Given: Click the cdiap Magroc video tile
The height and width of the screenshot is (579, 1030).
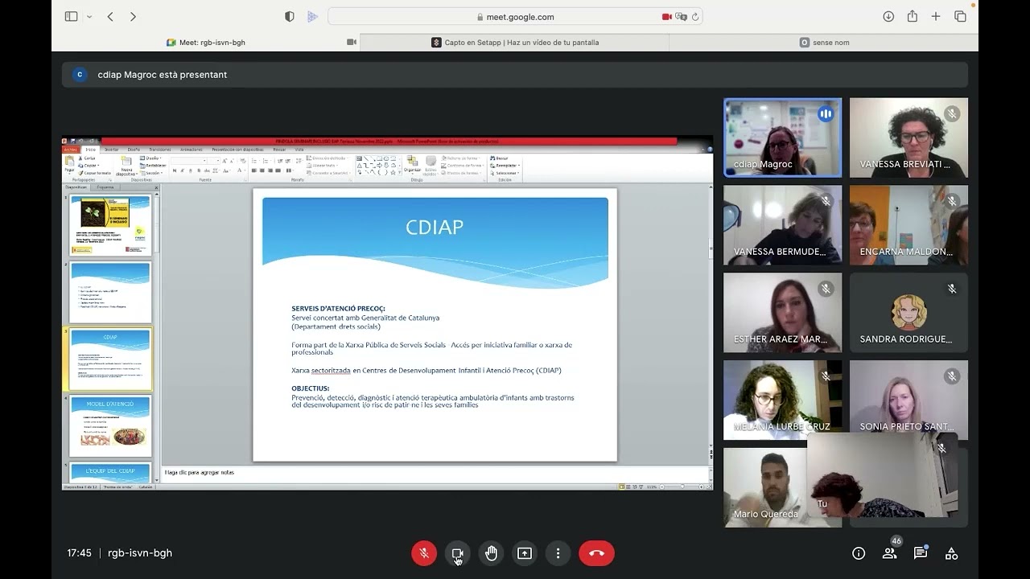Looking at the screenshot, I should click(x=782, y=138).
